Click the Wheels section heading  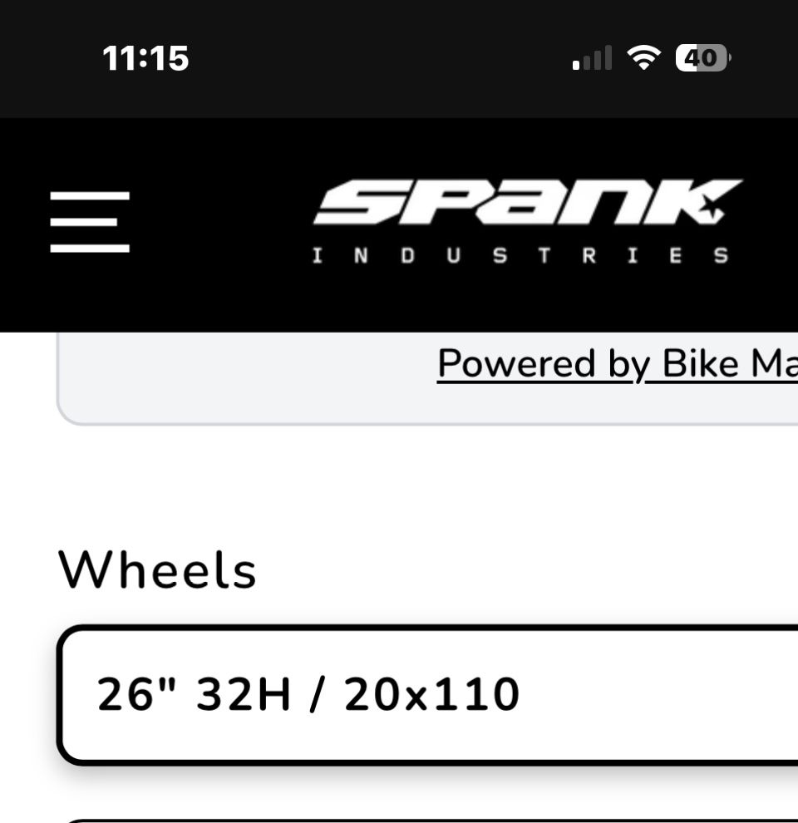coord(157,571)
